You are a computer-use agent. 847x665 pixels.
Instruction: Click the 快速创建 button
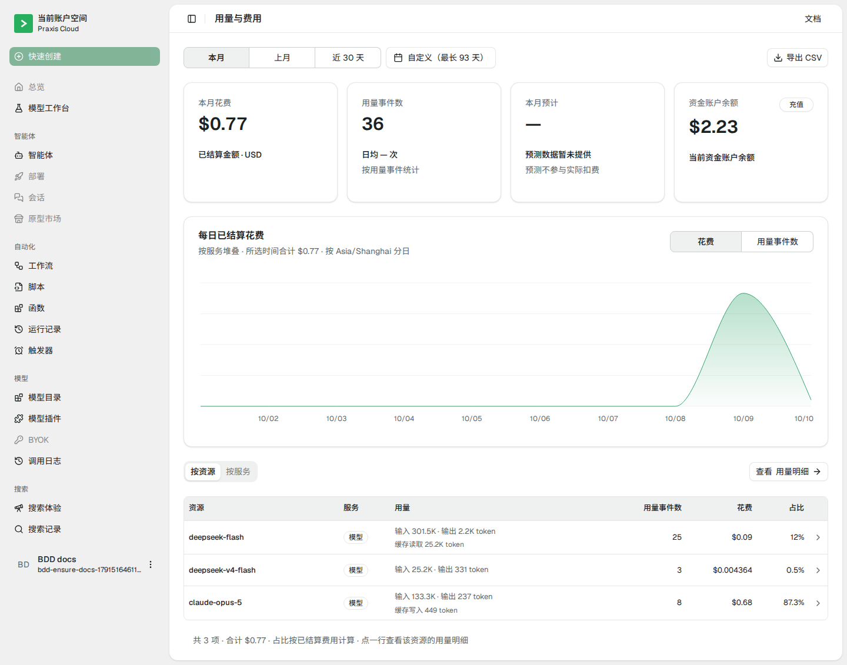85,56
